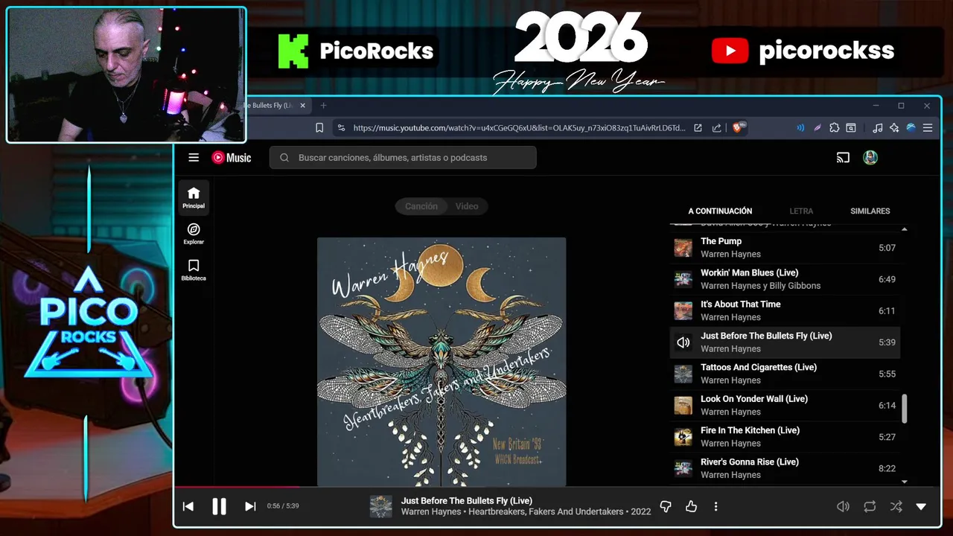953x536 pixels.
Task: Click queue scrollbar down arrow
Action: (x=905, y=482)
